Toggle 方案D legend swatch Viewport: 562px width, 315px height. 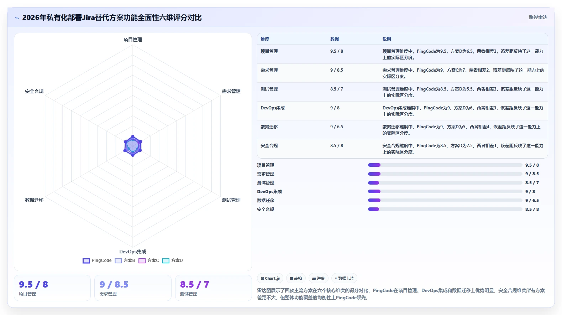point(166,261)
